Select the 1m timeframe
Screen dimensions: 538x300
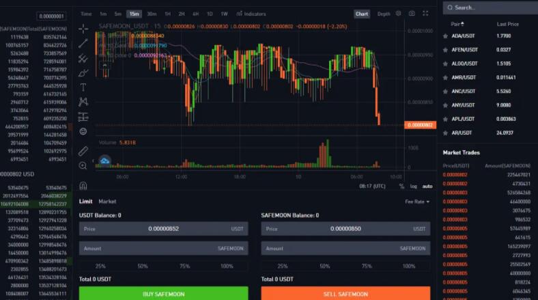click(x=103, y=14)
